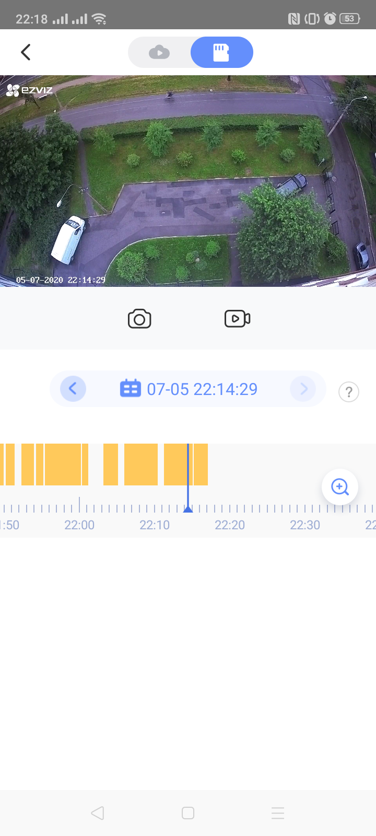Switch to cloud storage playback
This screenshot has height=836, width=376.
[x=159, y=52]
